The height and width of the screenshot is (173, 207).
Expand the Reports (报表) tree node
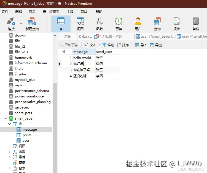(9, 168)
